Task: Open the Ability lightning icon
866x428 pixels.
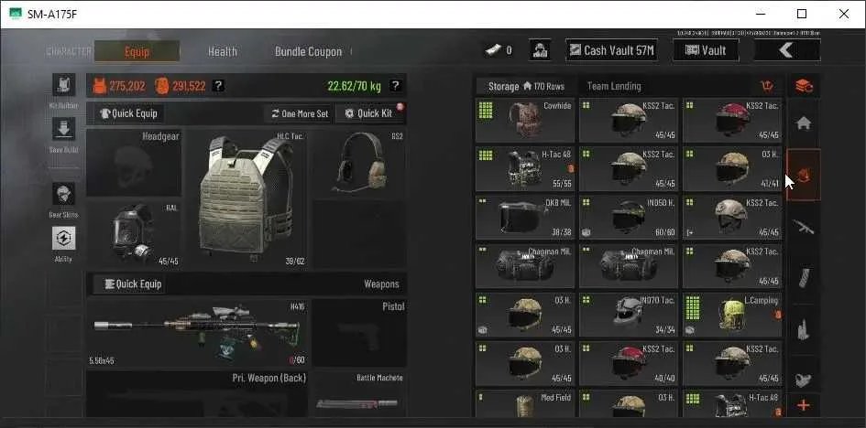Action: point(64,238)
